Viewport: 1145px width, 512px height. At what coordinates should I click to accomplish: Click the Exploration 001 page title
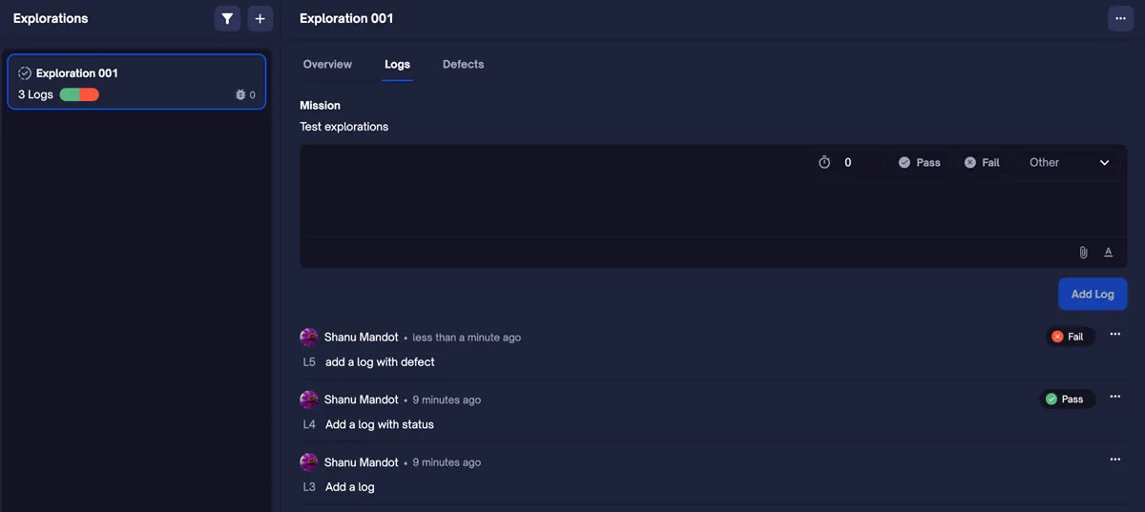point(346,18)
